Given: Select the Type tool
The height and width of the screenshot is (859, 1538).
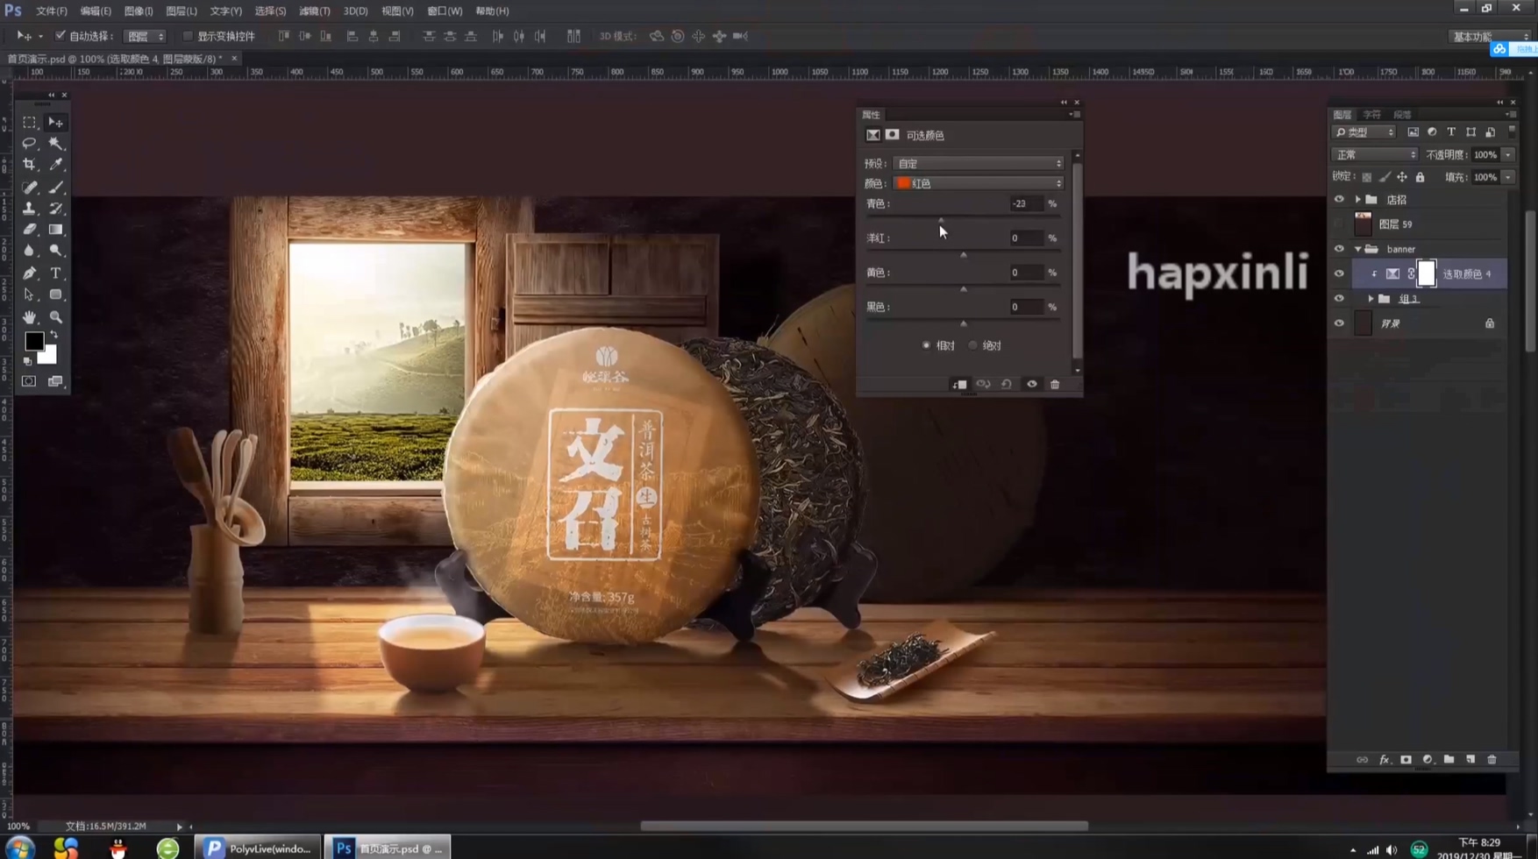Looking at the screenshot, I should (55, 273).
